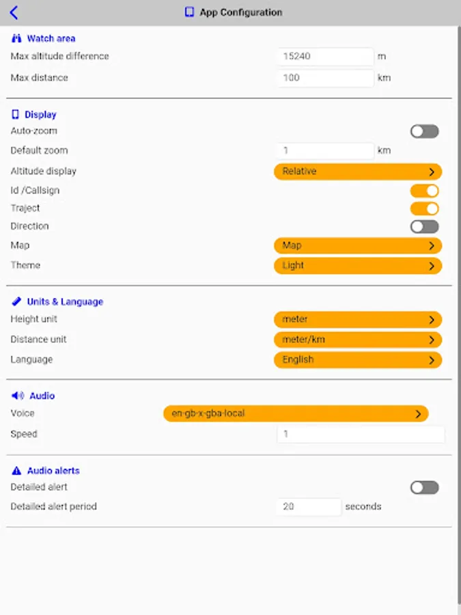Open the Theme dropdown showing Light

click(x=358, y=266)
